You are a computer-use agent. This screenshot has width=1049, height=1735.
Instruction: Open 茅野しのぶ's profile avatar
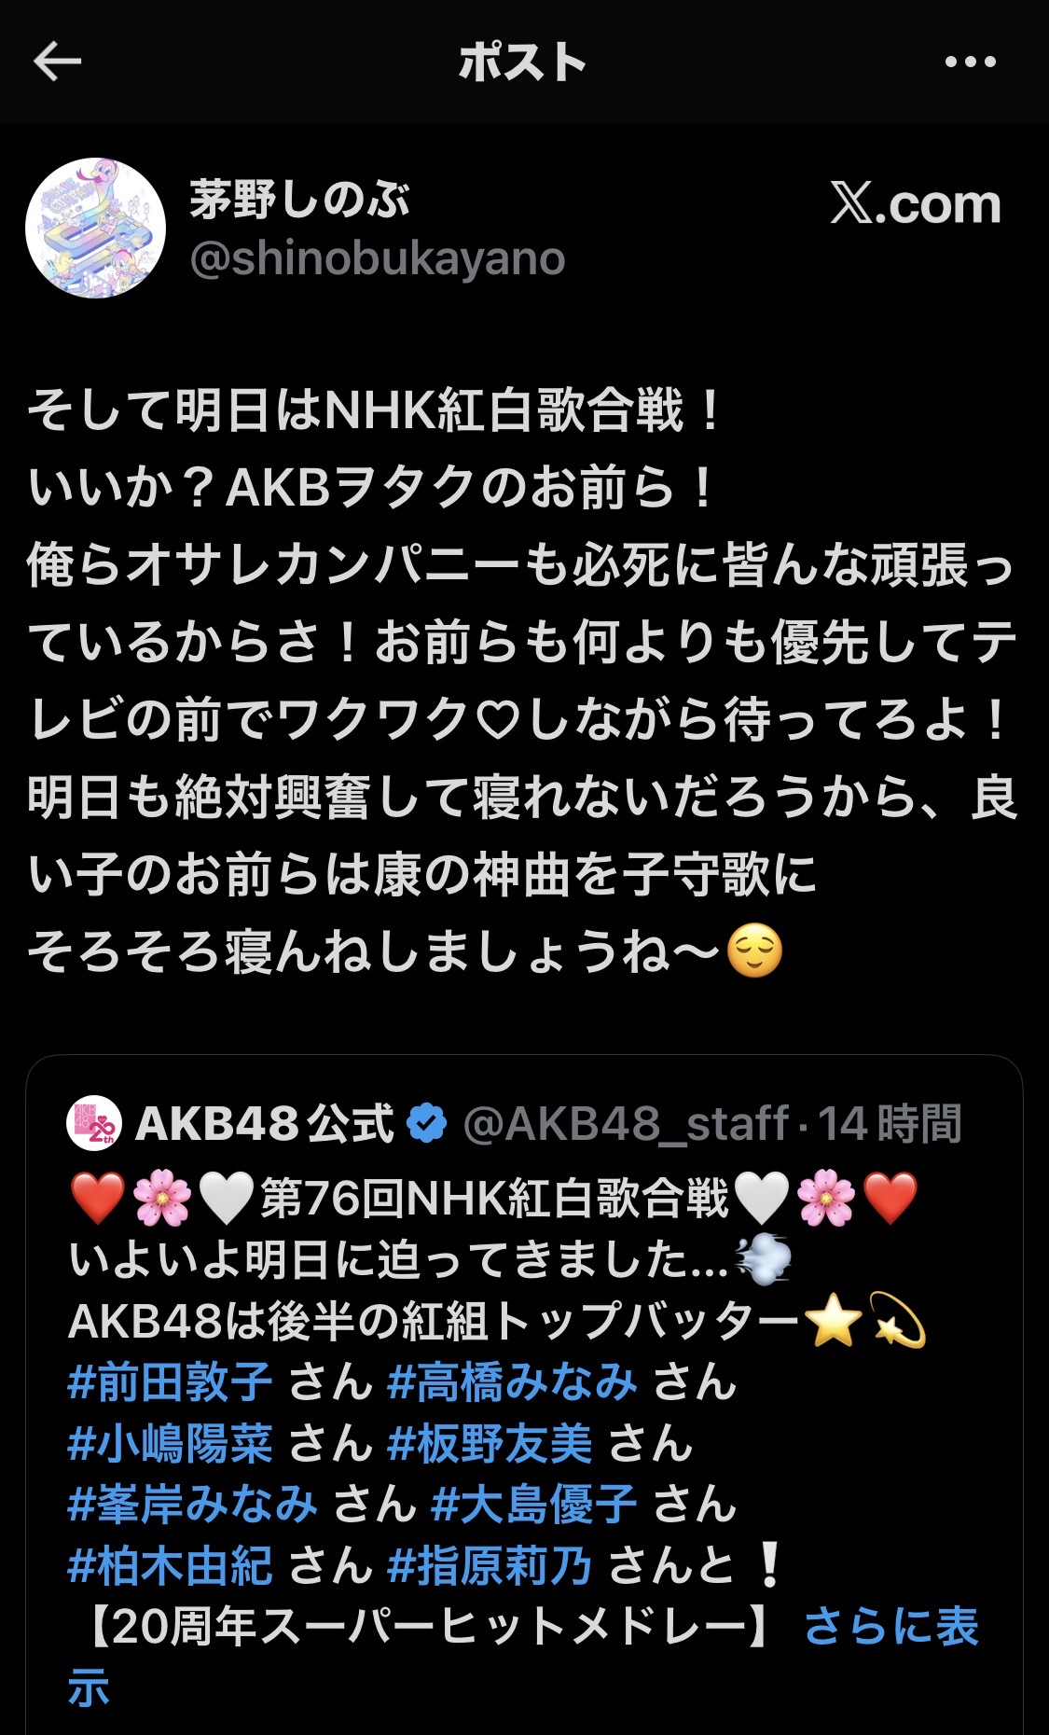[95, 228]
